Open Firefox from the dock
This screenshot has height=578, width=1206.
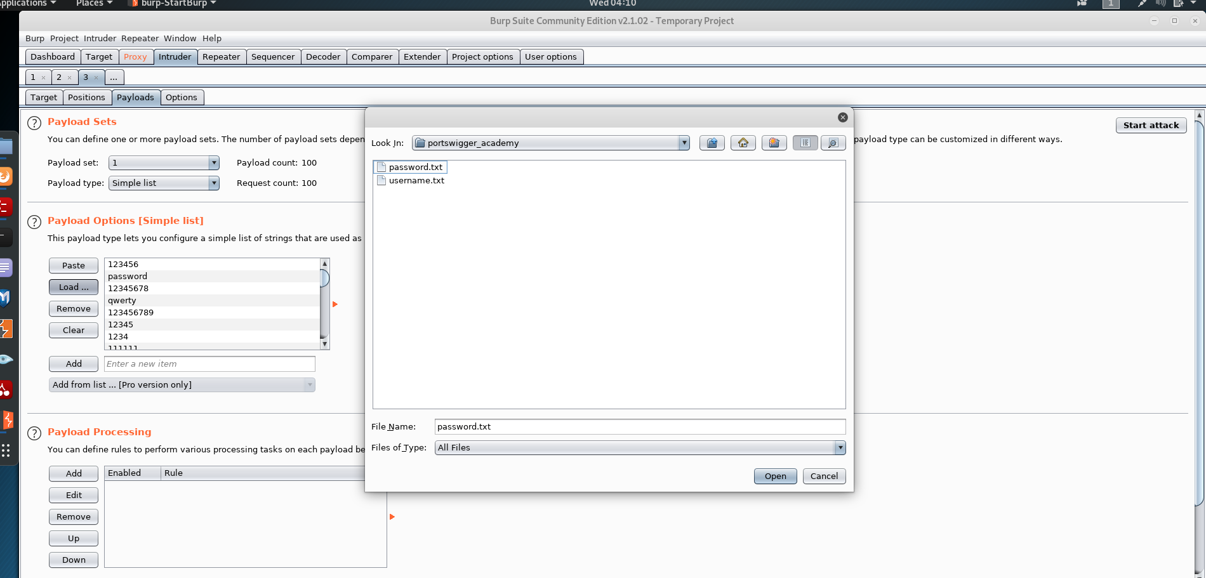click(x=4, y=176)
